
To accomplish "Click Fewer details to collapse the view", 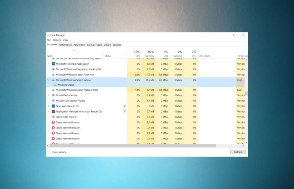I will click(x=57, y=152).
